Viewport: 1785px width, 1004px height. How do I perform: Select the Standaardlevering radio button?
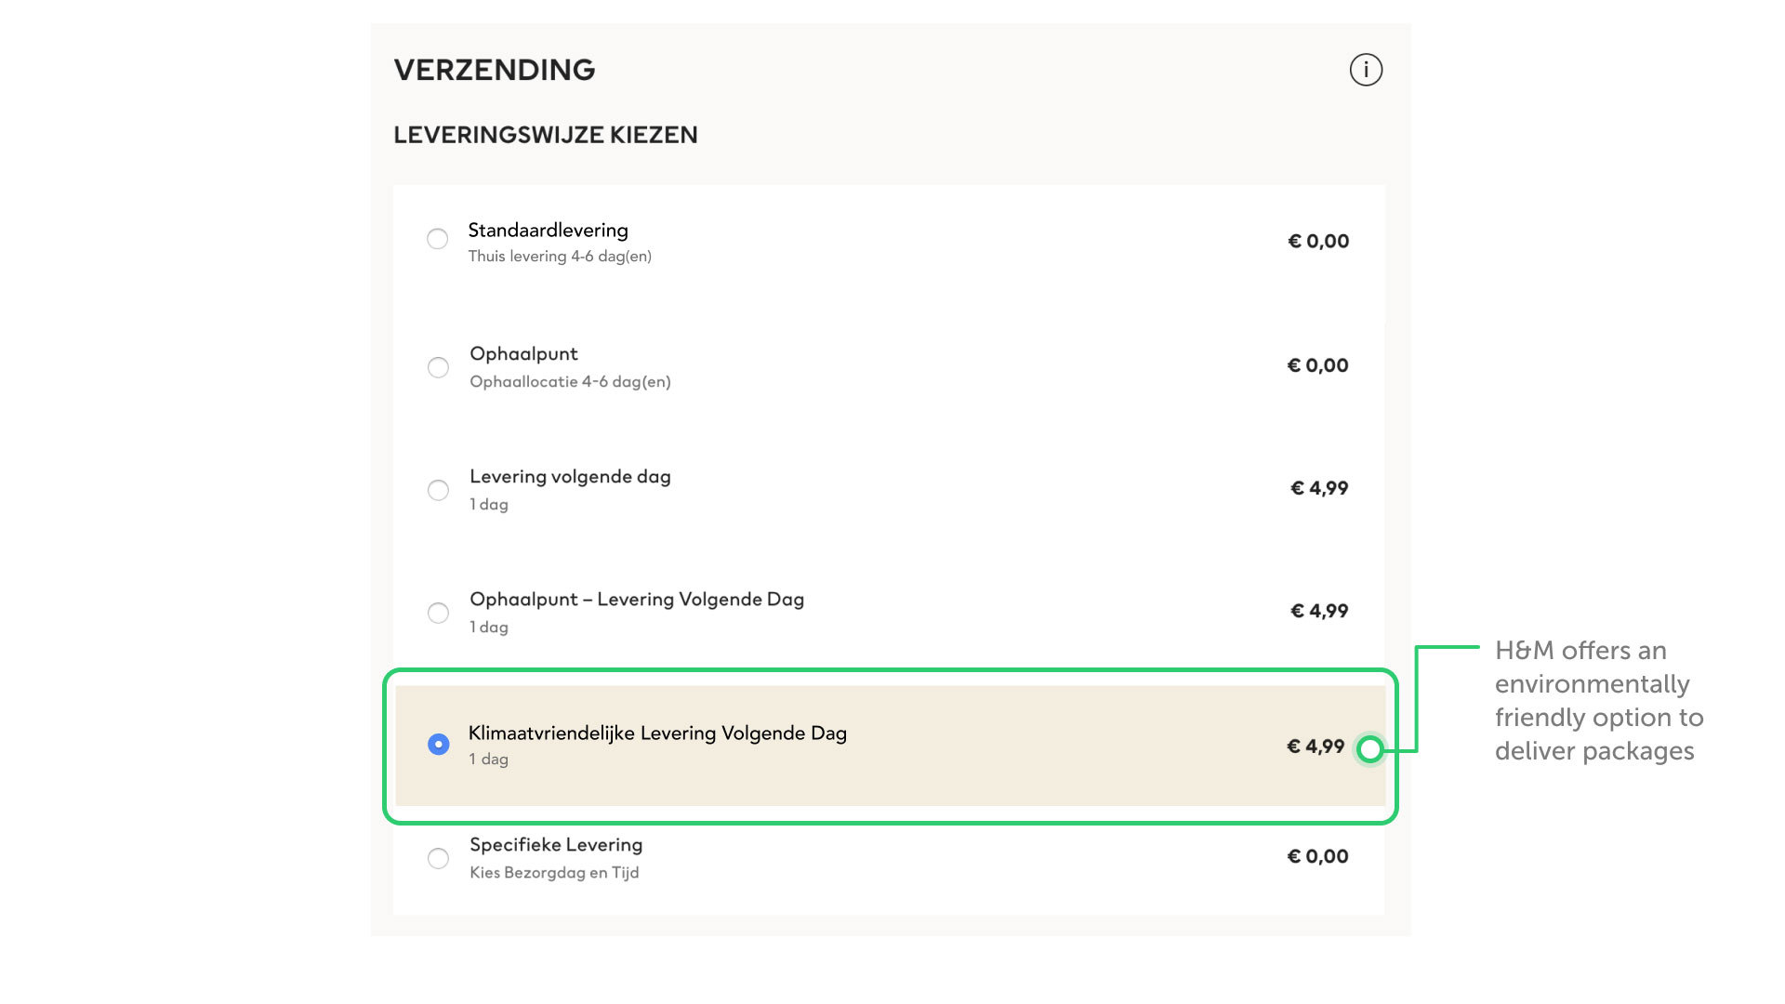tap(437, 239)
